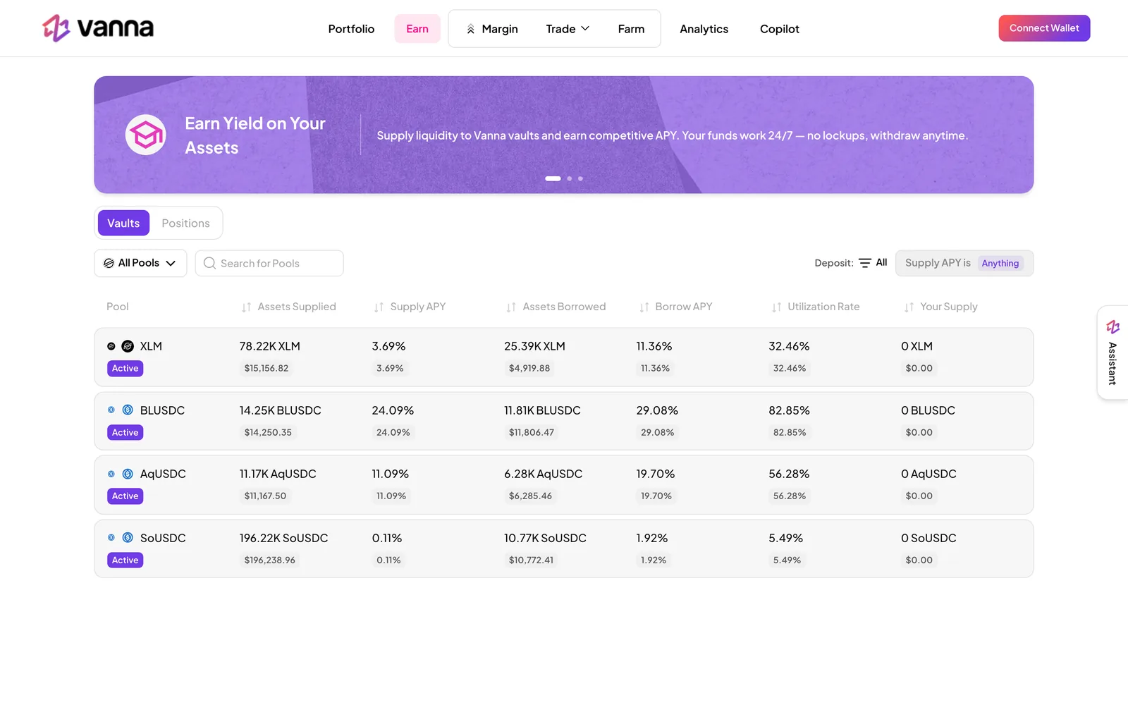Click the BLUSDC token icon
This screenshot has width=1128, height=705.
click(x=128, y=410)
